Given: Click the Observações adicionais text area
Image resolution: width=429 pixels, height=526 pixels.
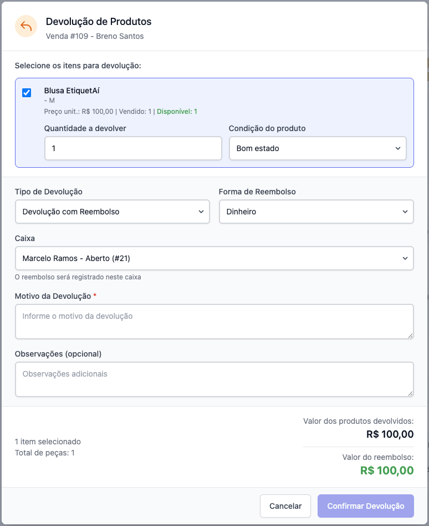Looking at the screenshot, I should [214, 379].
